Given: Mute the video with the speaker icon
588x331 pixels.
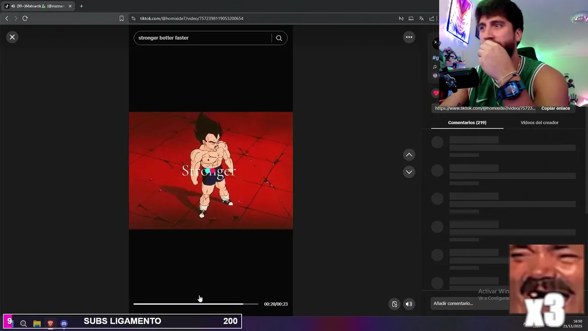Looking at the screenshot, I should tap(409, 304).
